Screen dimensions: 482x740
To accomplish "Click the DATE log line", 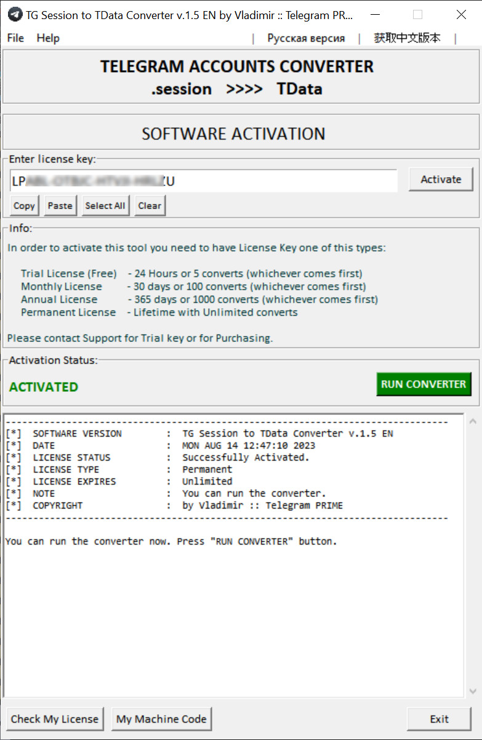I will 160,445.
